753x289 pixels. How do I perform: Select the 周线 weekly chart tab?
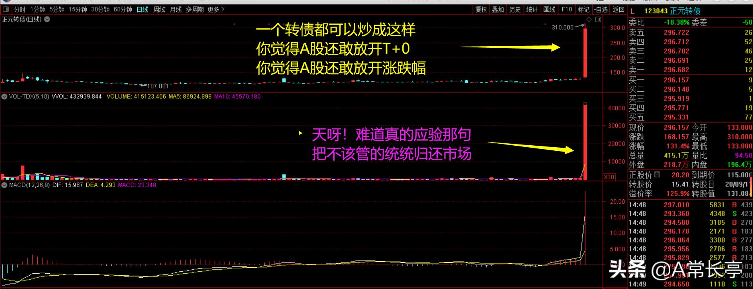click(159, 9)
